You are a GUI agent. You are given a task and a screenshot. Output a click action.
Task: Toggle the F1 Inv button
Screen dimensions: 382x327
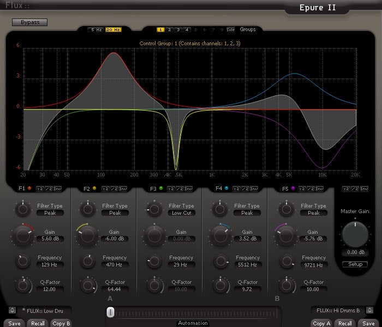click(57, 189)
